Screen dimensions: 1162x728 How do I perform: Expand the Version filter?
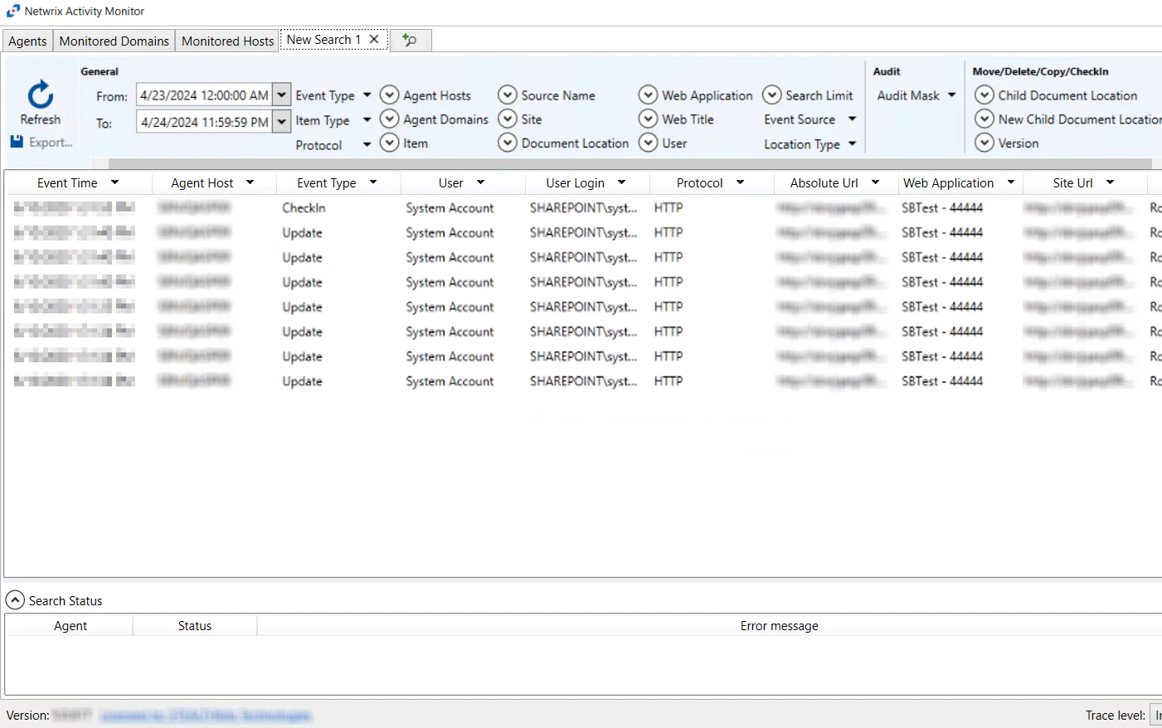pyautogui.click(x=985, y=143)
